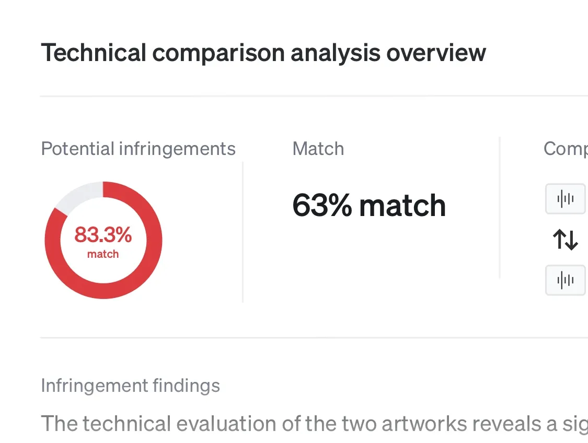Click the top waveform icon button
This screenshot has height=443, width=588.
566,199
